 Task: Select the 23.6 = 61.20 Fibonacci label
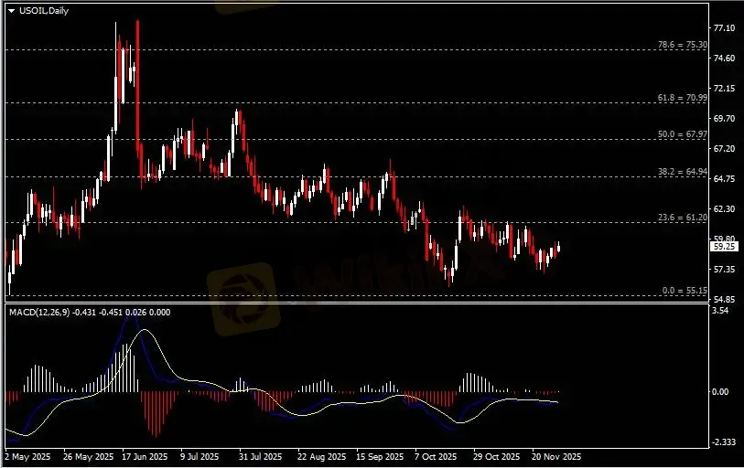tap(682, 218)
